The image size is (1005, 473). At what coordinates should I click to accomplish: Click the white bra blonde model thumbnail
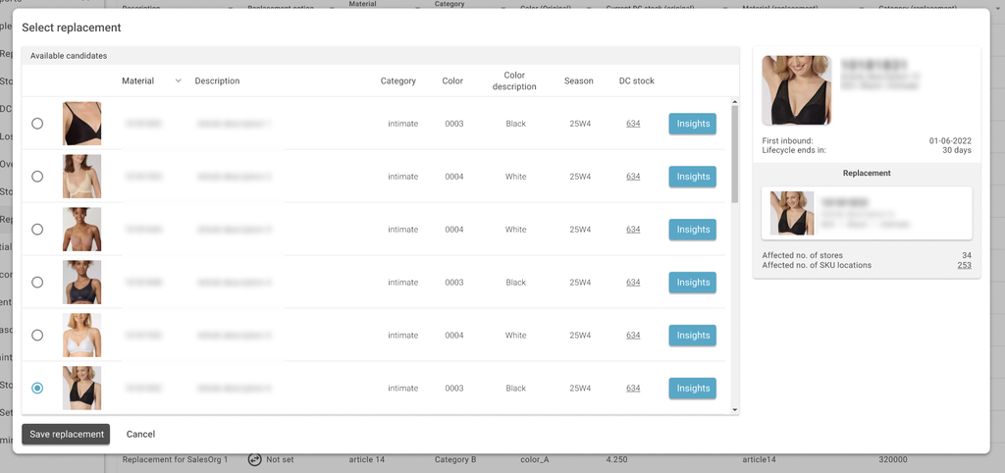pos(82,335)
